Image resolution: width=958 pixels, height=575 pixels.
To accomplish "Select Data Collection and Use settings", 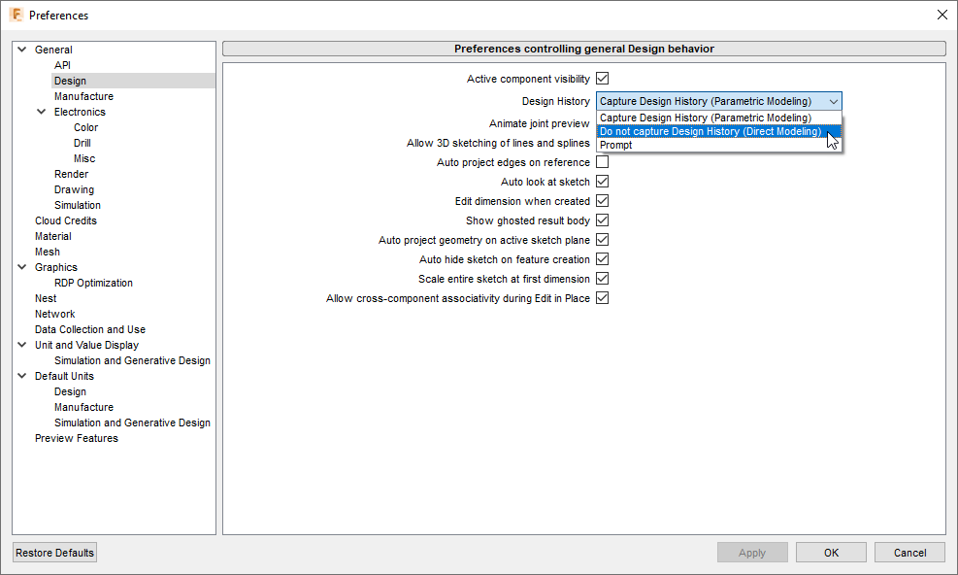I will pyautogui.click(x=89, y=329).
